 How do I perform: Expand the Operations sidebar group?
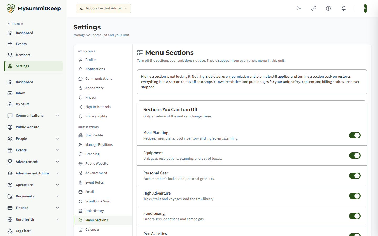pos(33,185)
